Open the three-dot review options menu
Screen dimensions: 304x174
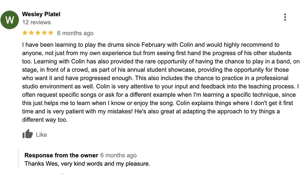click(285, 17)
